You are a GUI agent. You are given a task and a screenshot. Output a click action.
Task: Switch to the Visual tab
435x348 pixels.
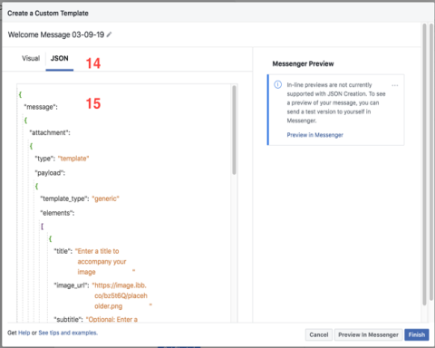click(x=31, y=58)
